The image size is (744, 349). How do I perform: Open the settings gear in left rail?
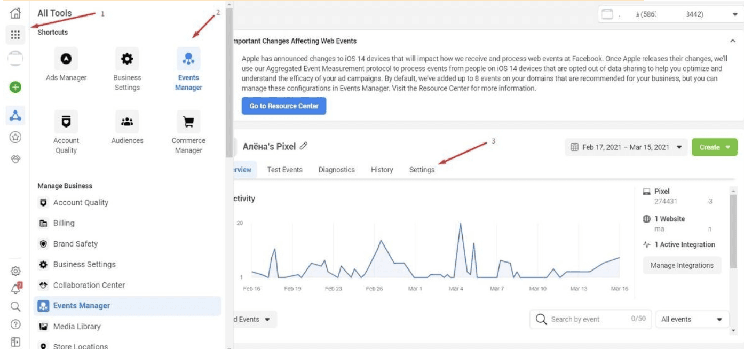click(15, 271)
